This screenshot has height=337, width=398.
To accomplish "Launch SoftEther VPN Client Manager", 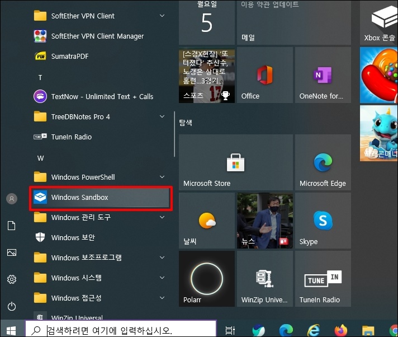I will tap(101, 36).
